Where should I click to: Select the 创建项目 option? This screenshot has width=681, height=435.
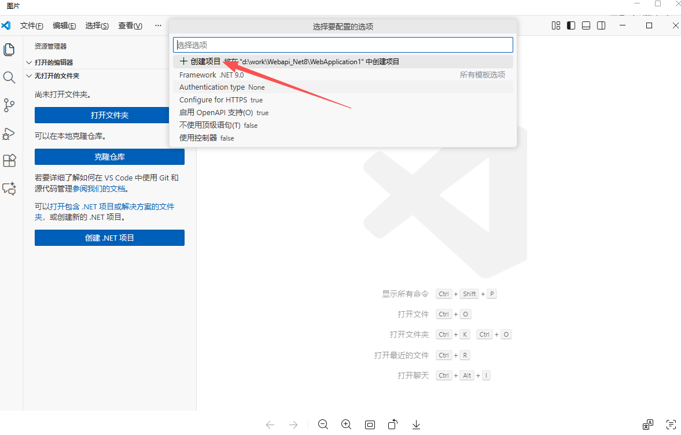tap(343, 62)
